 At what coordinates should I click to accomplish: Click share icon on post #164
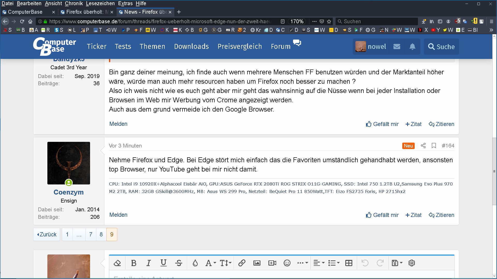(x=423, y=146)
